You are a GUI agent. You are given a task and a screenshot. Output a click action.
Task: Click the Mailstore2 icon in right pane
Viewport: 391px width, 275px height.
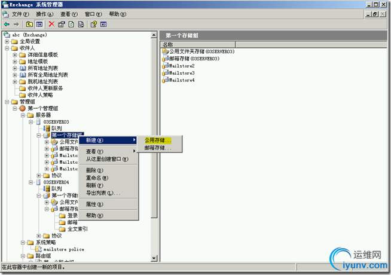coord(165,66)
